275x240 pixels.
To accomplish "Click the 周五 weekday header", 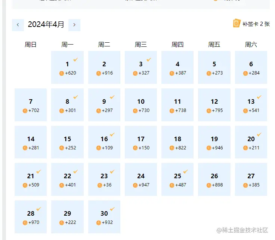I will tap(214, 45).
